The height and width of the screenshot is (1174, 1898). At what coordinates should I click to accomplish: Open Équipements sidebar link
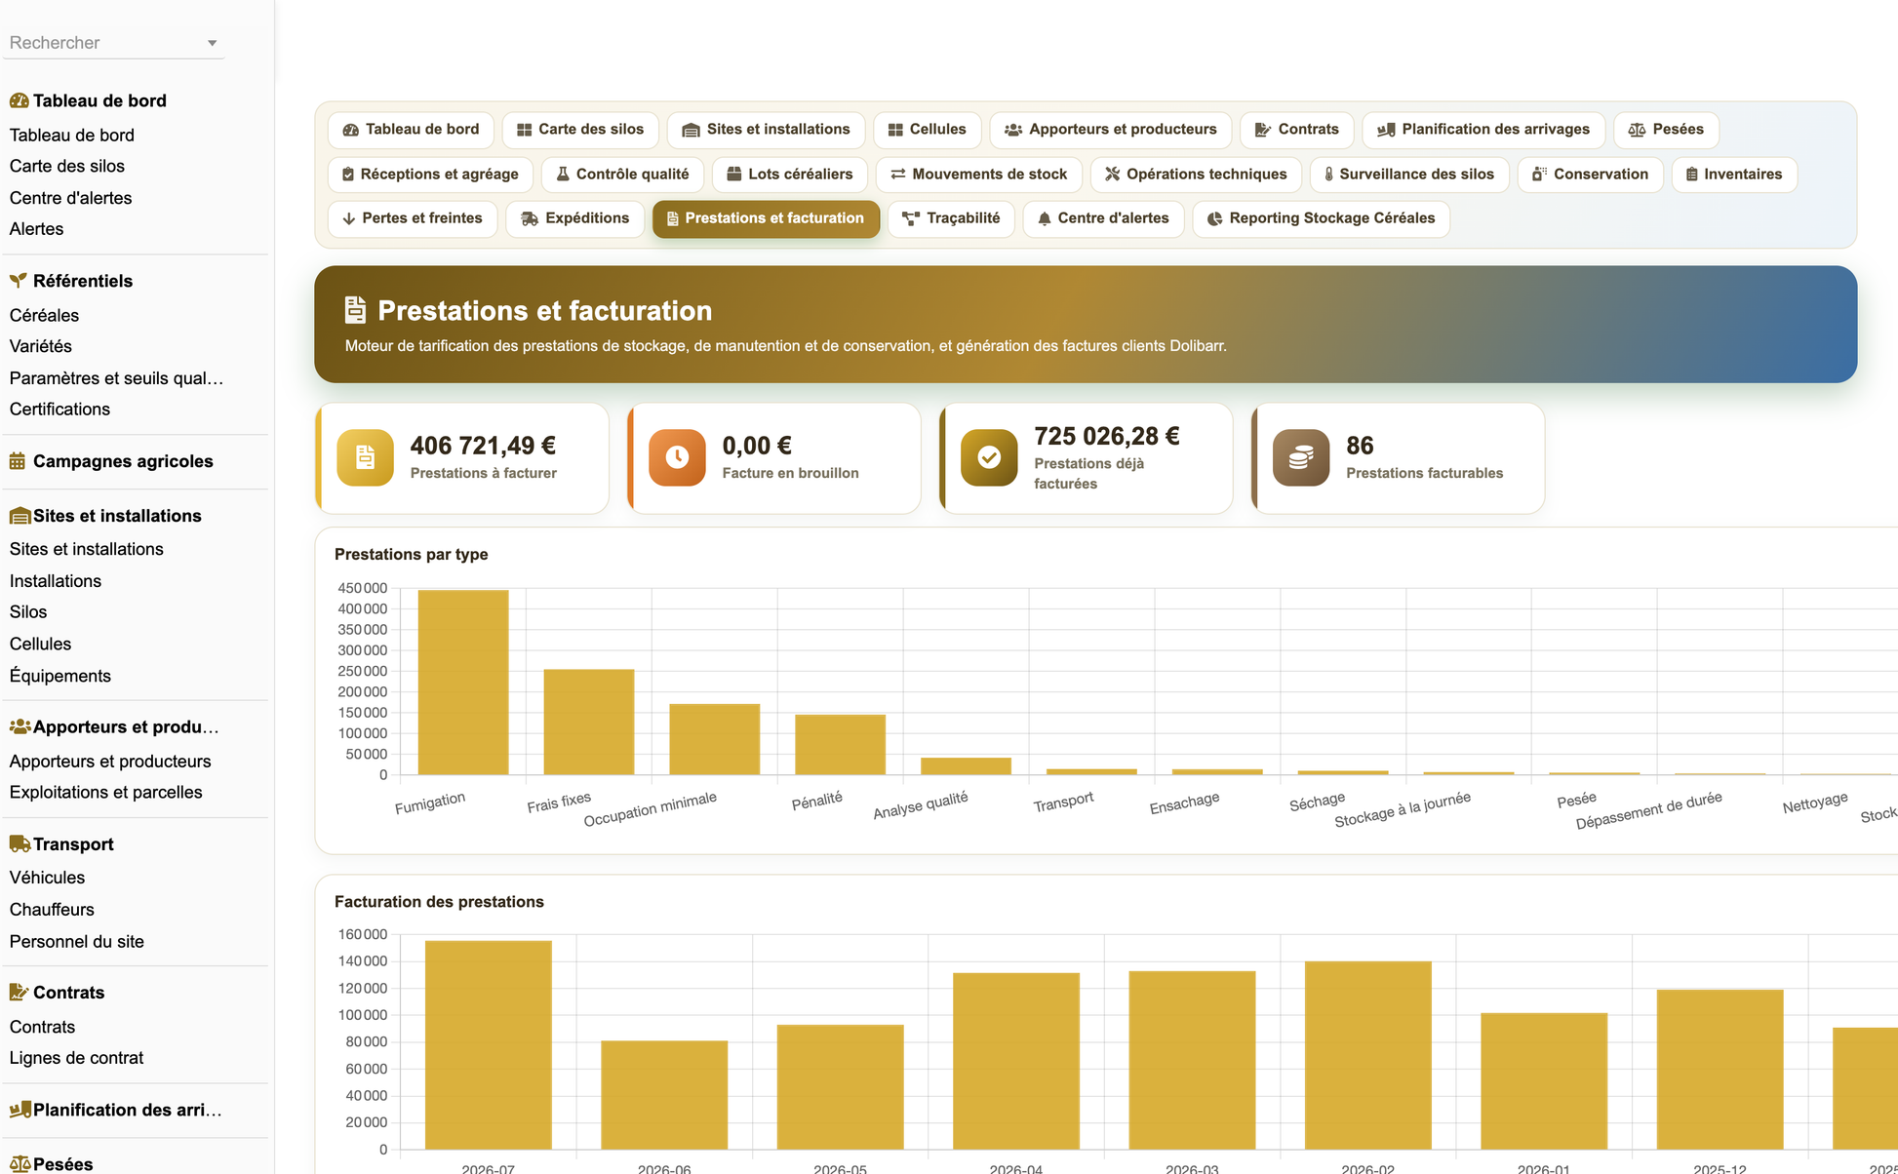[59, 676]
